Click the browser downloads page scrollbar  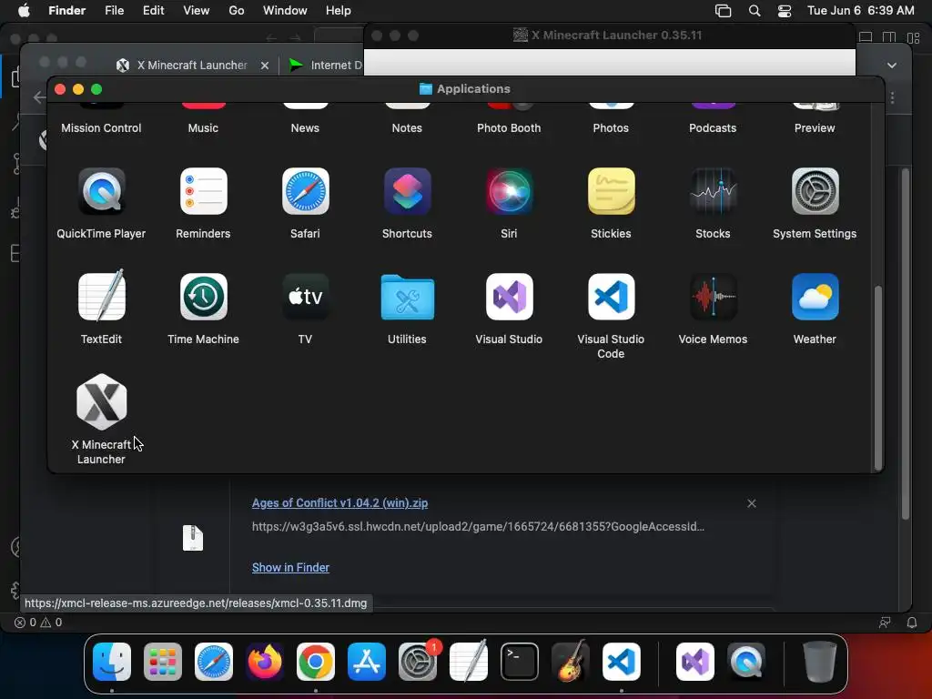pyautogui.click(x=906, y=345)
